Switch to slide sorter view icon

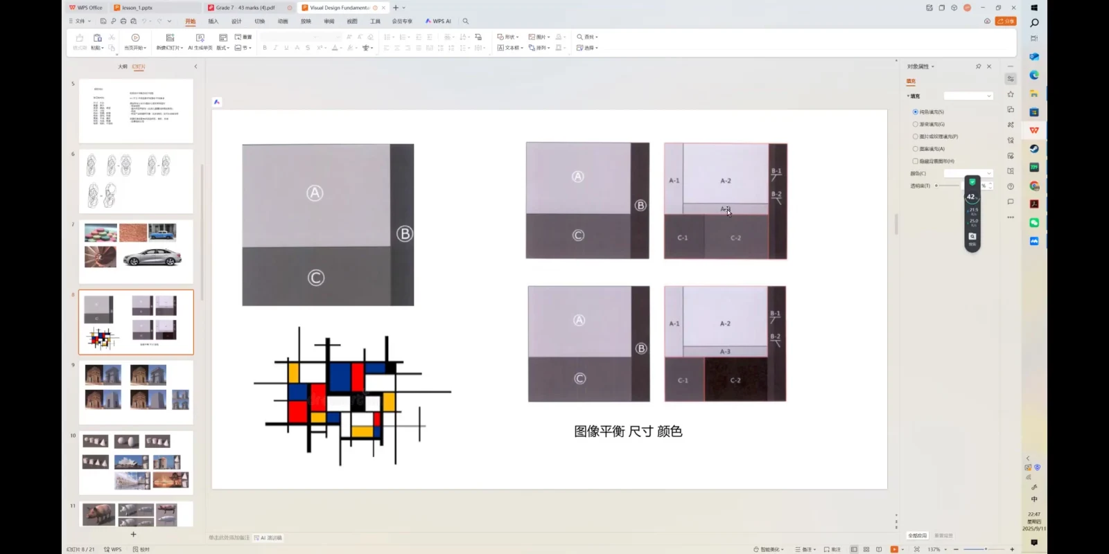866,549
